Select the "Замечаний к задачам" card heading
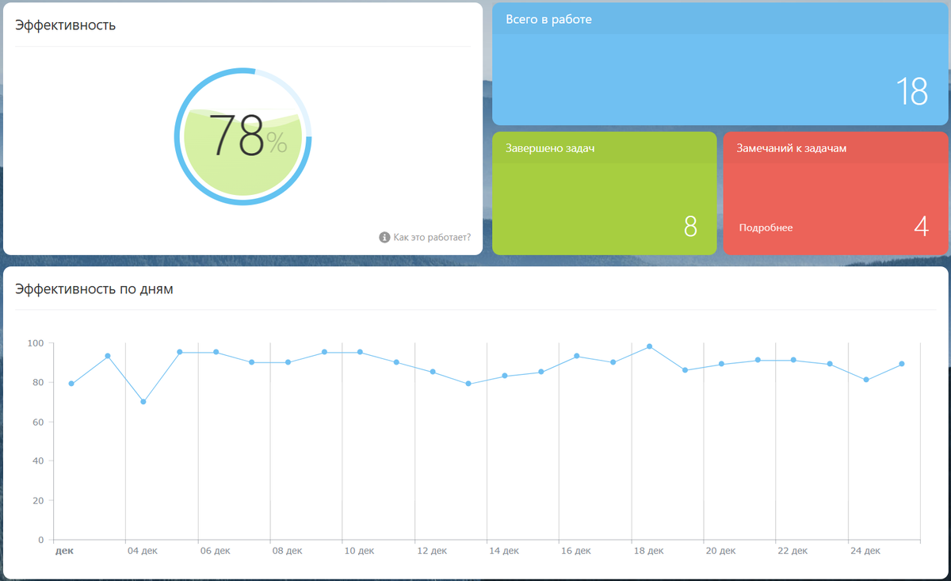Screen dimensions: 951x581 792,148
